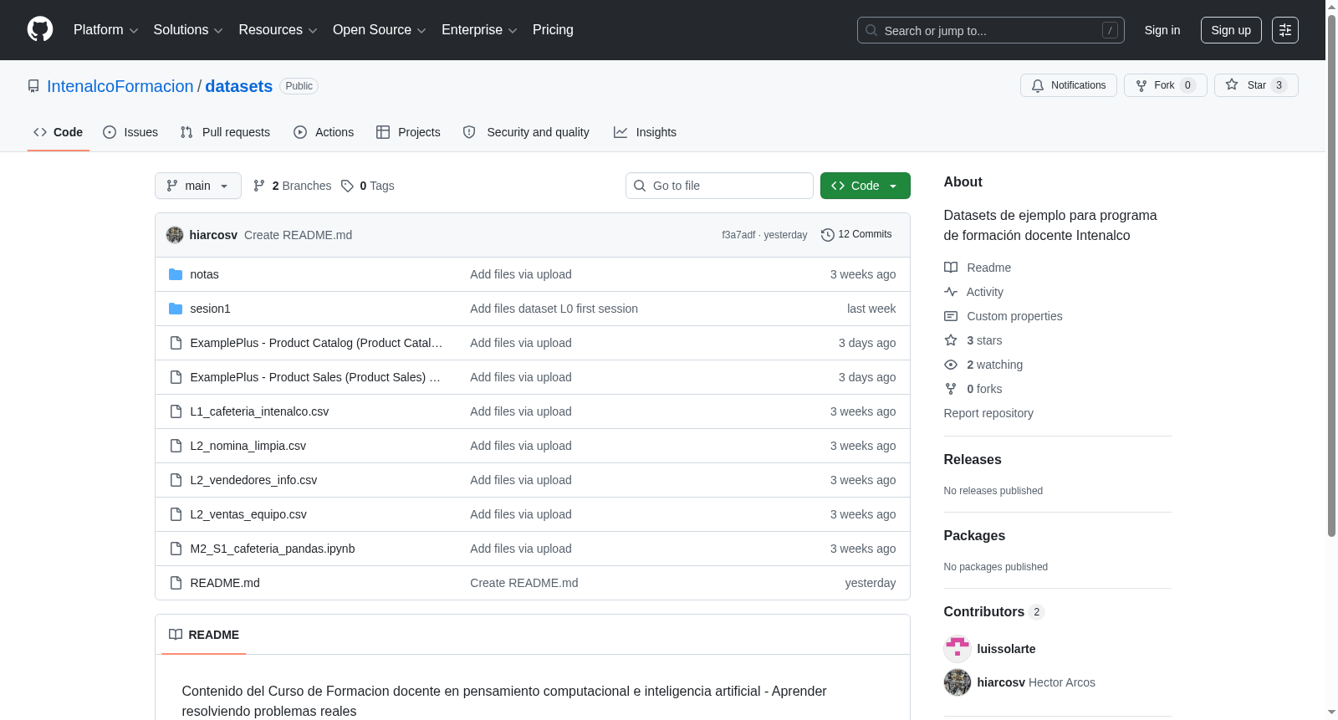
Task: Open commit hash f3a7adf
Action: coord(738,235)
